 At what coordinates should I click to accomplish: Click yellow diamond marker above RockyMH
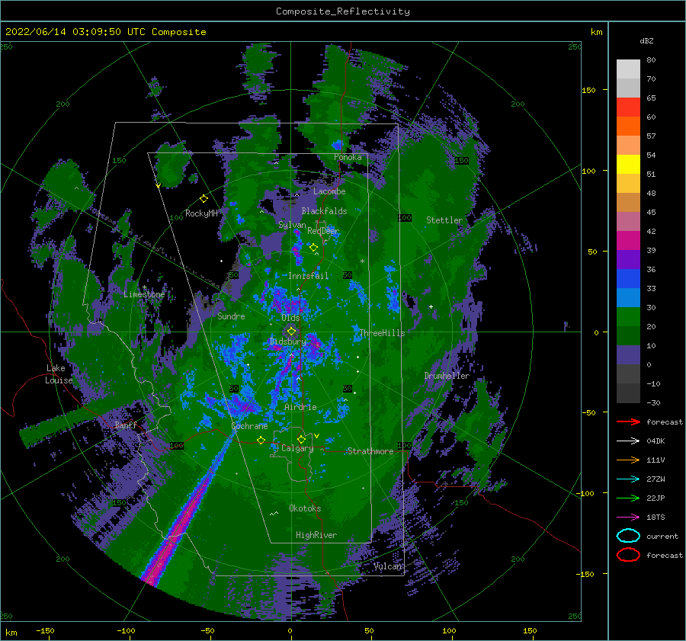point(204,199)
